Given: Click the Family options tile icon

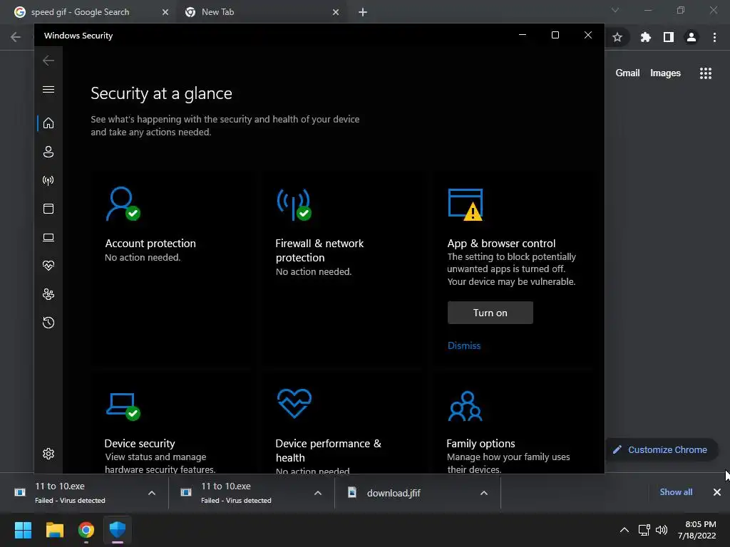Looking at the screenshot, I should 465,406.
